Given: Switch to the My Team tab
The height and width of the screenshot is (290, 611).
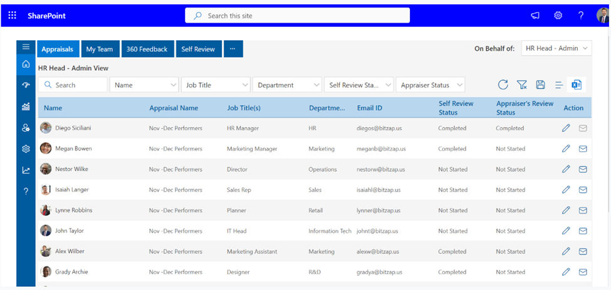Looking at the screenshot, I should [100, 49].
